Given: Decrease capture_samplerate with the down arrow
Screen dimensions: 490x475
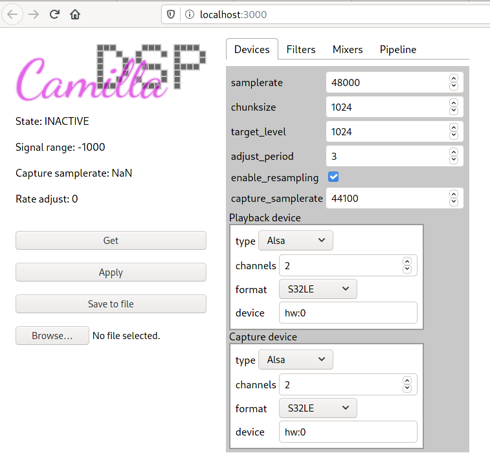Looking at the screenshot, I should tap(454, 202).
